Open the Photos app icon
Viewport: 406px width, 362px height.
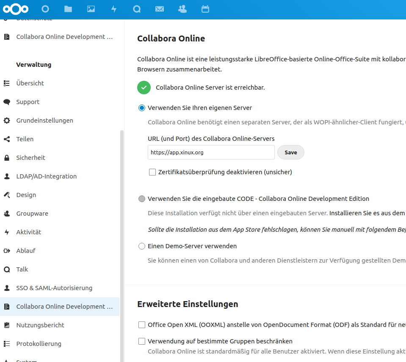coord(91,9)
